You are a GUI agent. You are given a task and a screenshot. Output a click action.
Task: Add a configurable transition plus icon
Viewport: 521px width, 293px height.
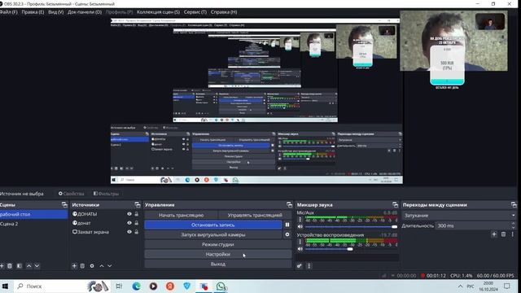[494, 234]
